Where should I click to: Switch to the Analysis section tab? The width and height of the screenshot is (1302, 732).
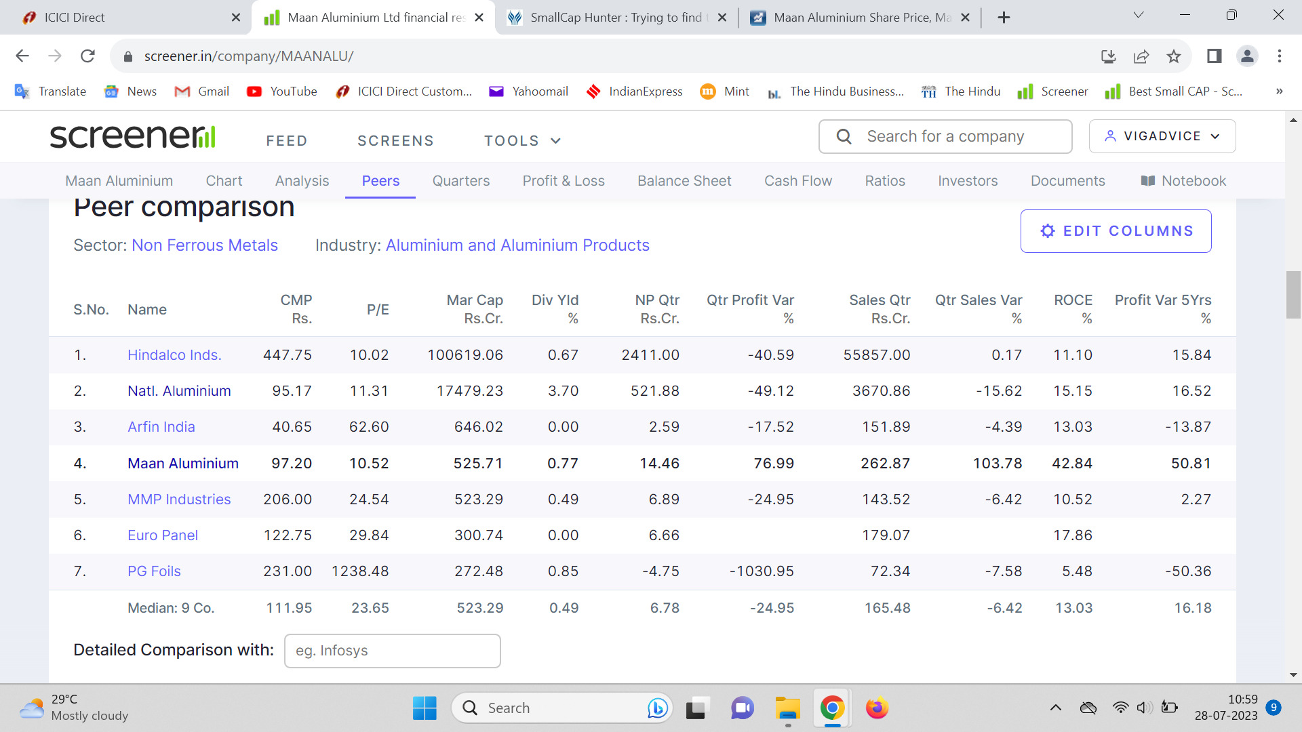[302, 181]
